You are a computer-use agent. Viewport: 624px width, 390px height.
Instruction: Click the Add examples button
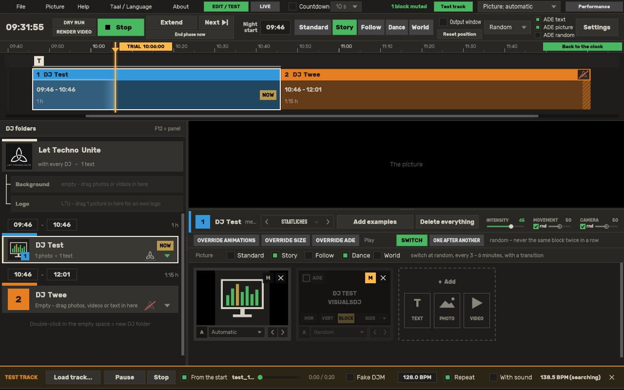(375, 222)
